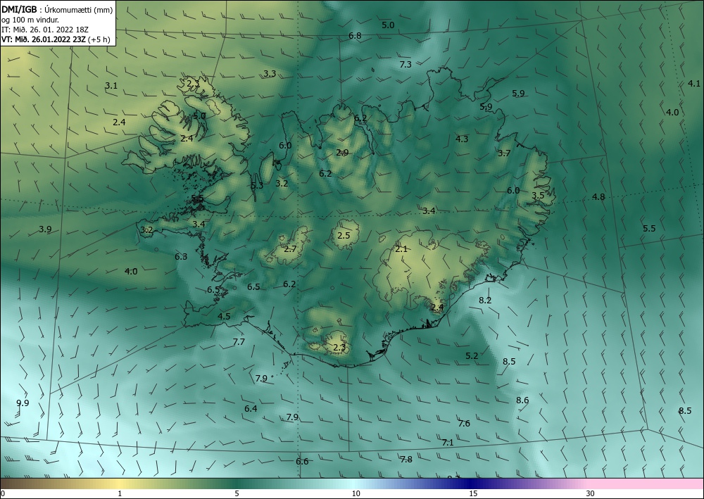Click the 2.7 value on Langjökull glacier
The height and width of the screenshot is (499, 704).
pyautogui.click(x=290, y=248)
